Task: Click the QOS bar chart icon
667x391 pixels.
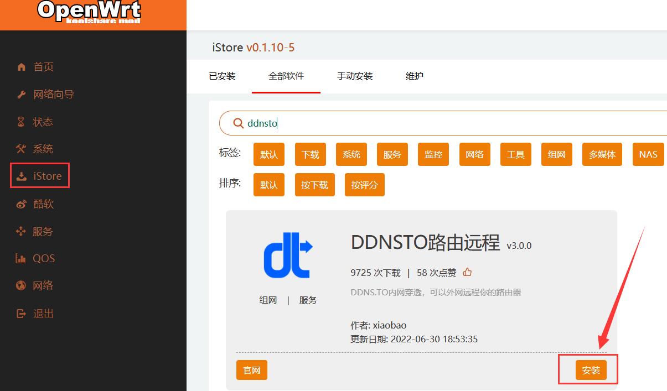Action: (21, 258)
